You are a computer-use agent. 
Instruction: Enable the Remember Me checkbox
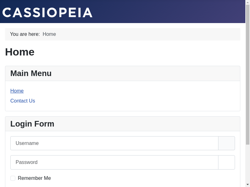tap(13, 178)
